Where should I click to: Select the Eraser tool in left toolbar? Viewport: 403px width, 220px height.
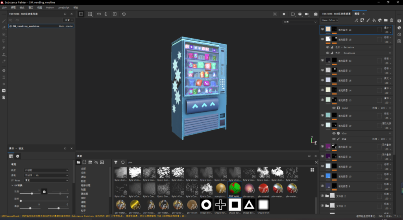pyautogui.click(x=4, y=28)
